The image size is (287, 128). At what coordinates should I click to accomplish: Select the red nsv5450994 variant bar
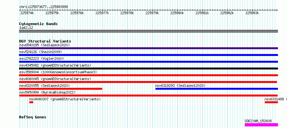[x=148, y=96]
